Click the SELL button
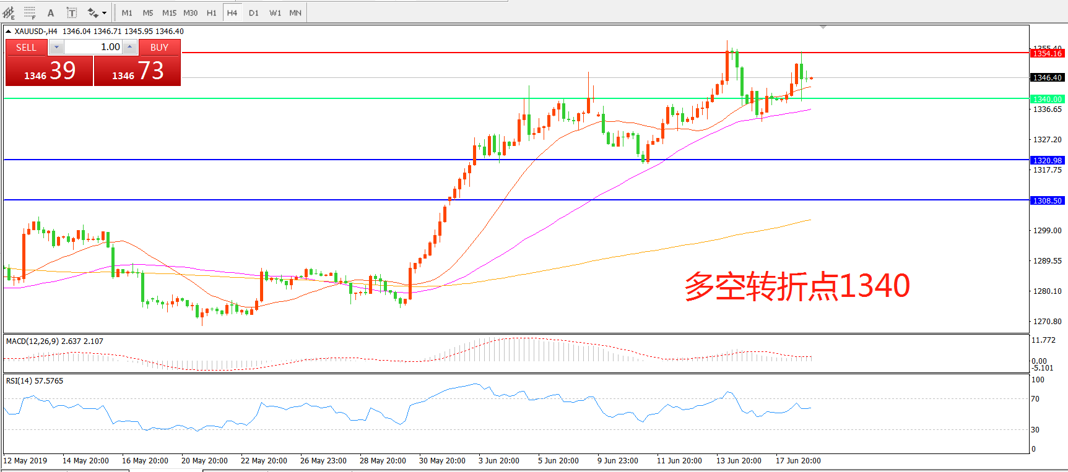Viewport: 1068px width, 472px height. (27, 47)
